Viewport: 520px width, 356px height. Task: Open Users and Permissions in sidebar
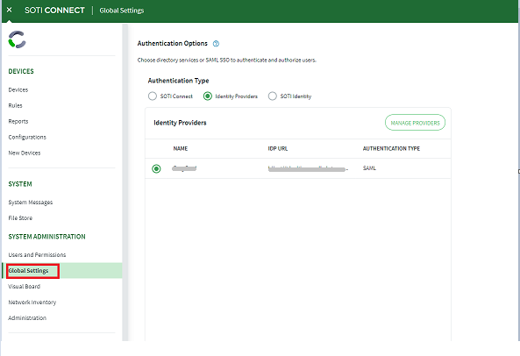tap(37, 254)
